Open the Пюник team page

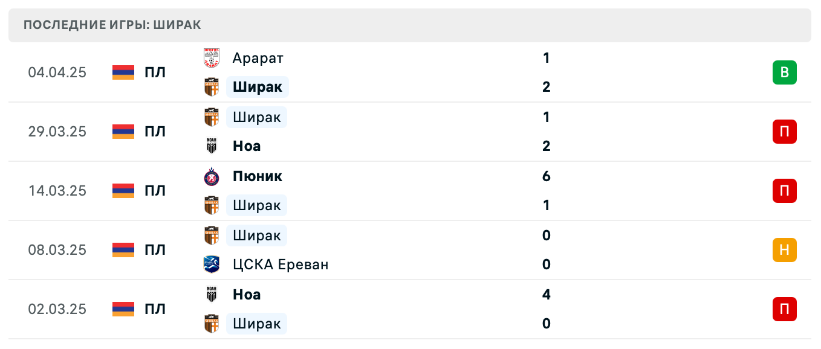[258, 176]
